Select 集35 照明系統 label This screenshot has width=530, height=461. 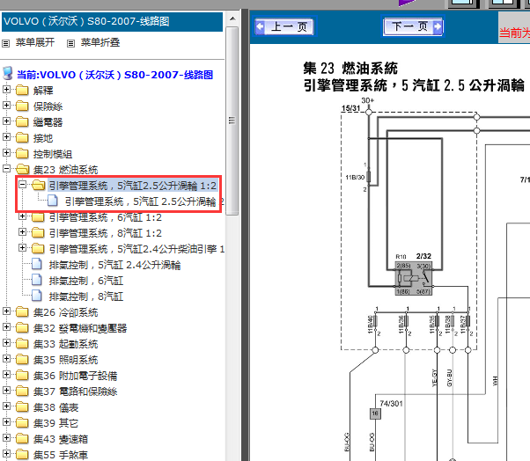(65, 360)
